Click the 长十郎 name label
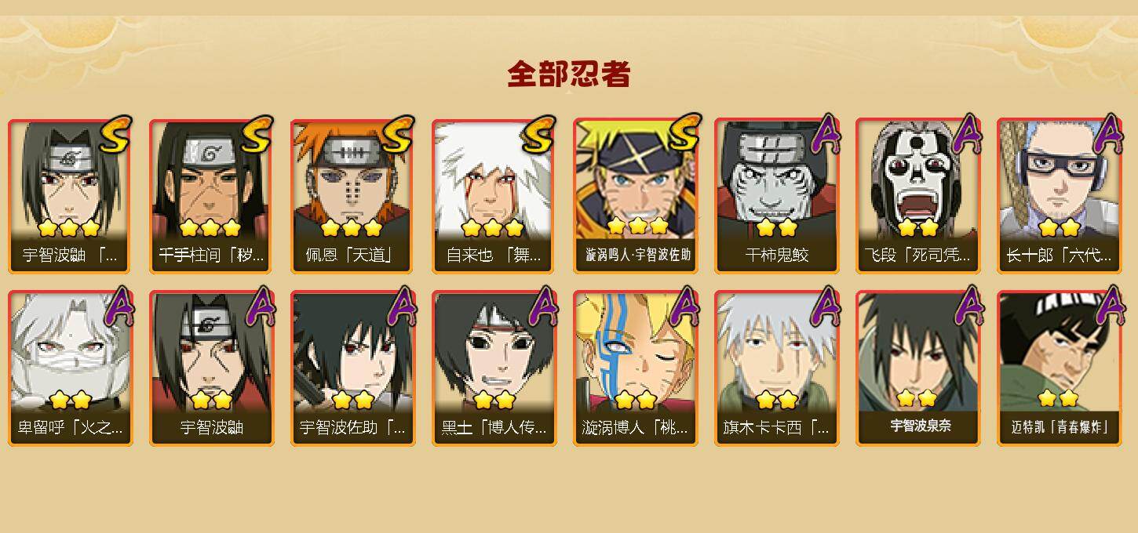 click(x=1059, y=256)
